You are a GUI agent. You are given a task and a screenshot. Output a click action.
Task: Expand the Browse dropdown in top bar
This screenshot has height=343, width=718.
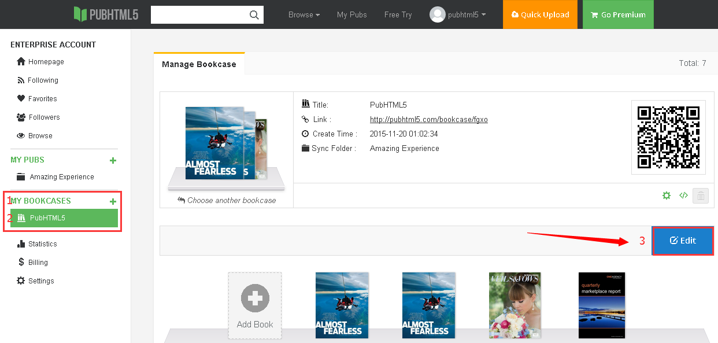coord(304,15)
